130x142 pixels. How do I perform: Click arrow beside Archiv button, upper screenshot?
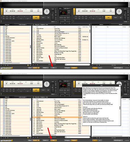39,68
